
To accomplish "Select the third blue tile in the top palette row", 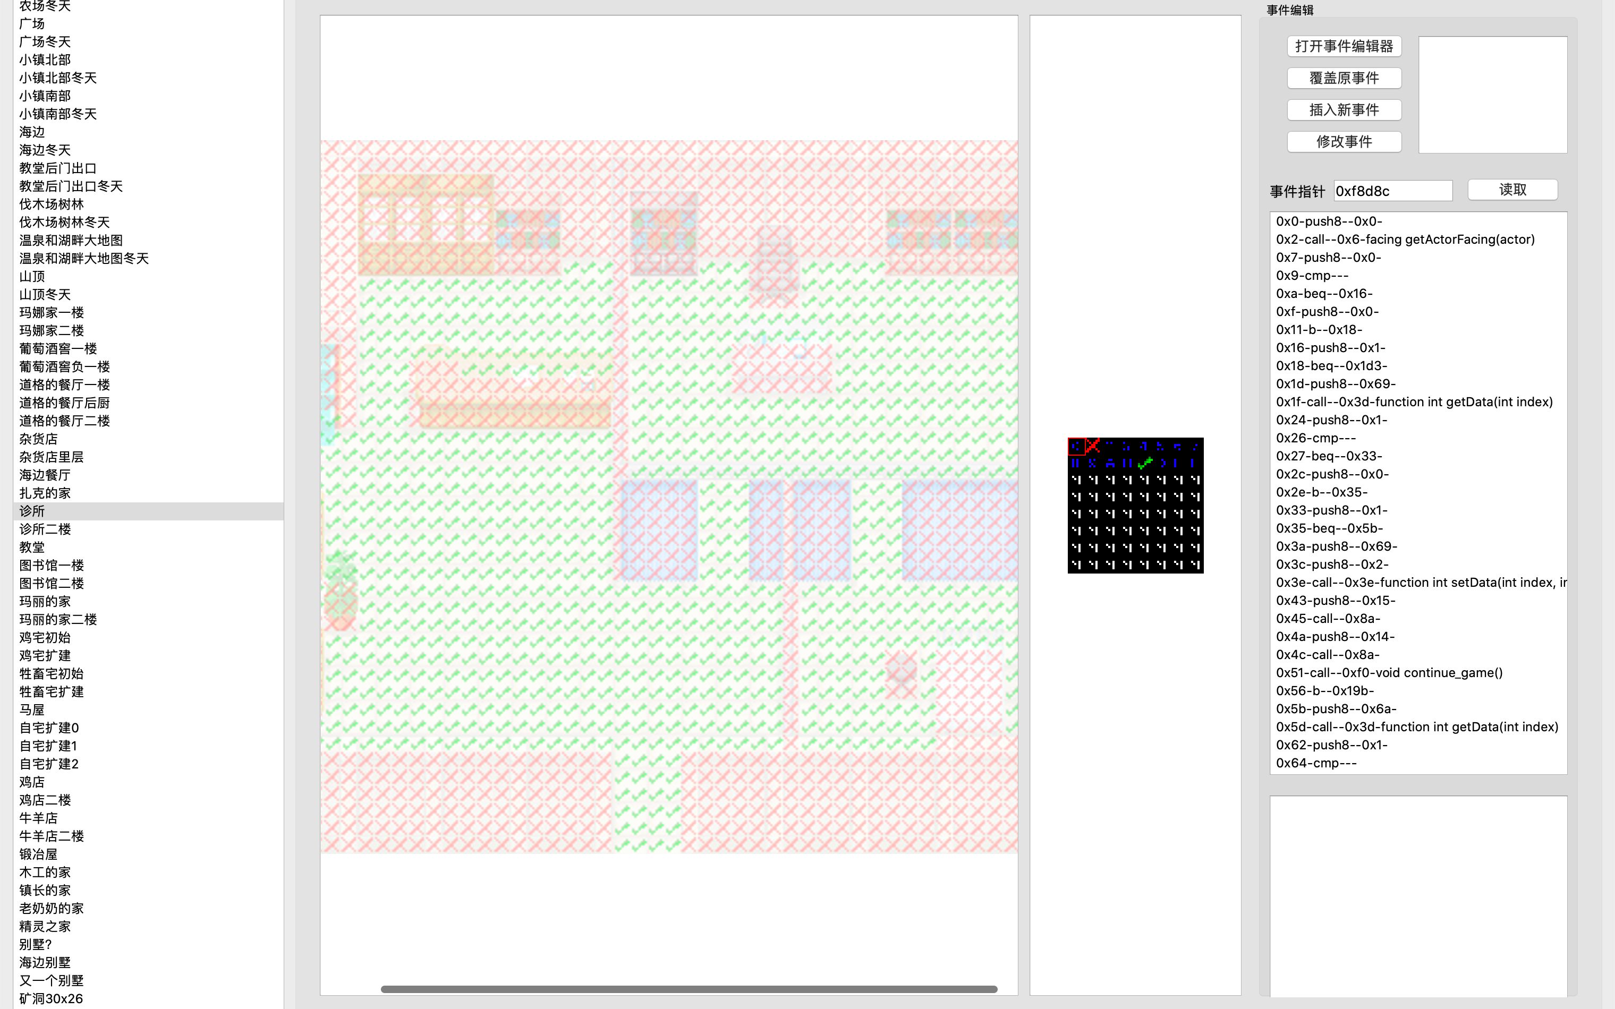I will 1110,446.
